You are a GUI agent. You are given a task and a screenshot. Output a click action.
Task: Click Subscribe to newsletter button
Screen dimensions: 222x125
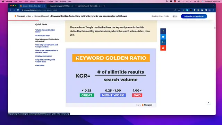[194, 16]
